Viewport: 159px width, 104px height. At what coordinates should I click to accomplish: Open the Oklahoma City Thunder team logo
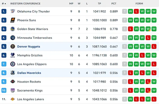point(13,11)
